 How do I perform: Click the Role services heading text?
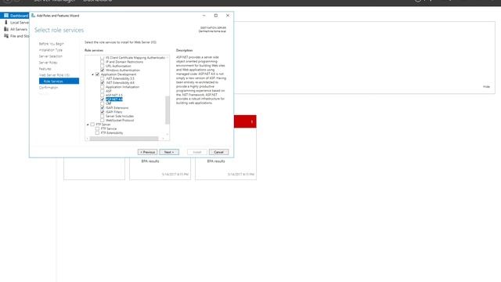(94, 50)
